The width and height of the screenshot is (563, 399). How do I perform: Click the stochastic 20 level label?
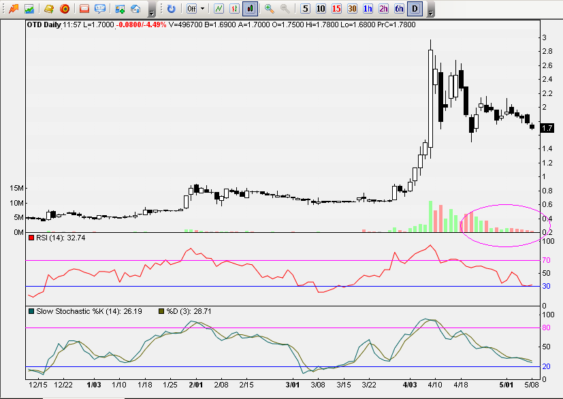pos(546,366)
